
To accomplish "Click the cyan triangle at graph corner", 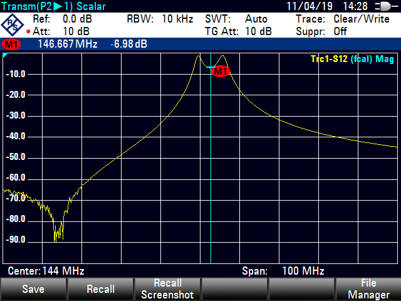I will [x=6, y=56].
